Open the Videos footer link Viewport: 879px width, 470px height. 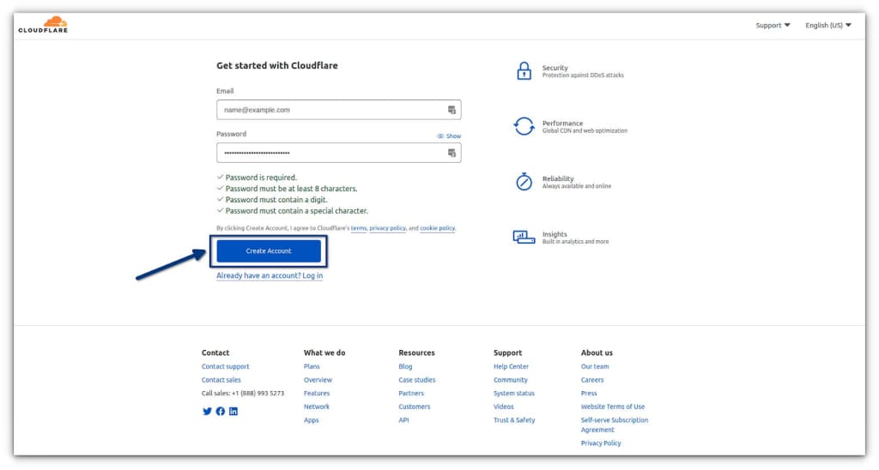(x=503, y=407)
